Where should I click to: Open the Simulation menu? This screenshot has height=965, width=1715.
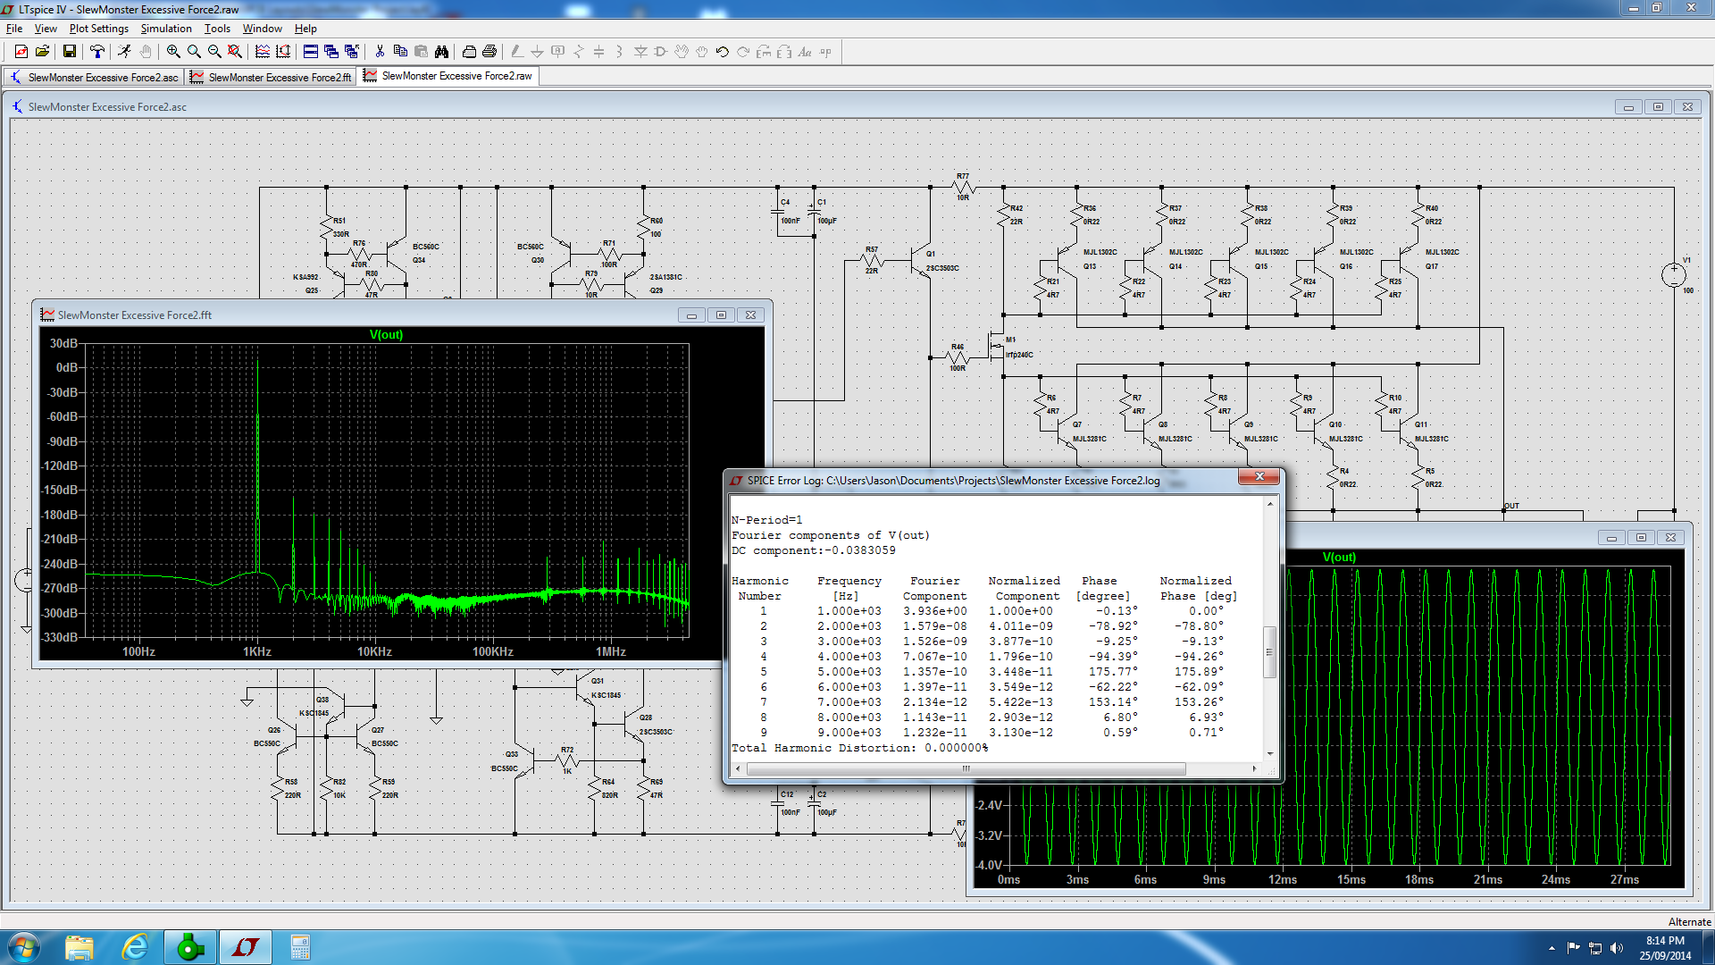[x=166, y=29]
